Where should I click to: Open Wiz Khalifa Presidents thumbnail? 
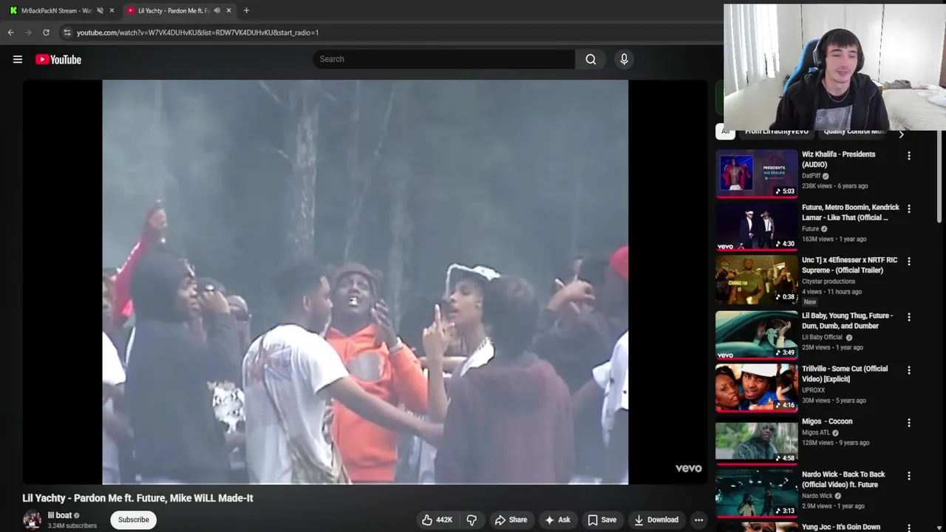[756, 174]
